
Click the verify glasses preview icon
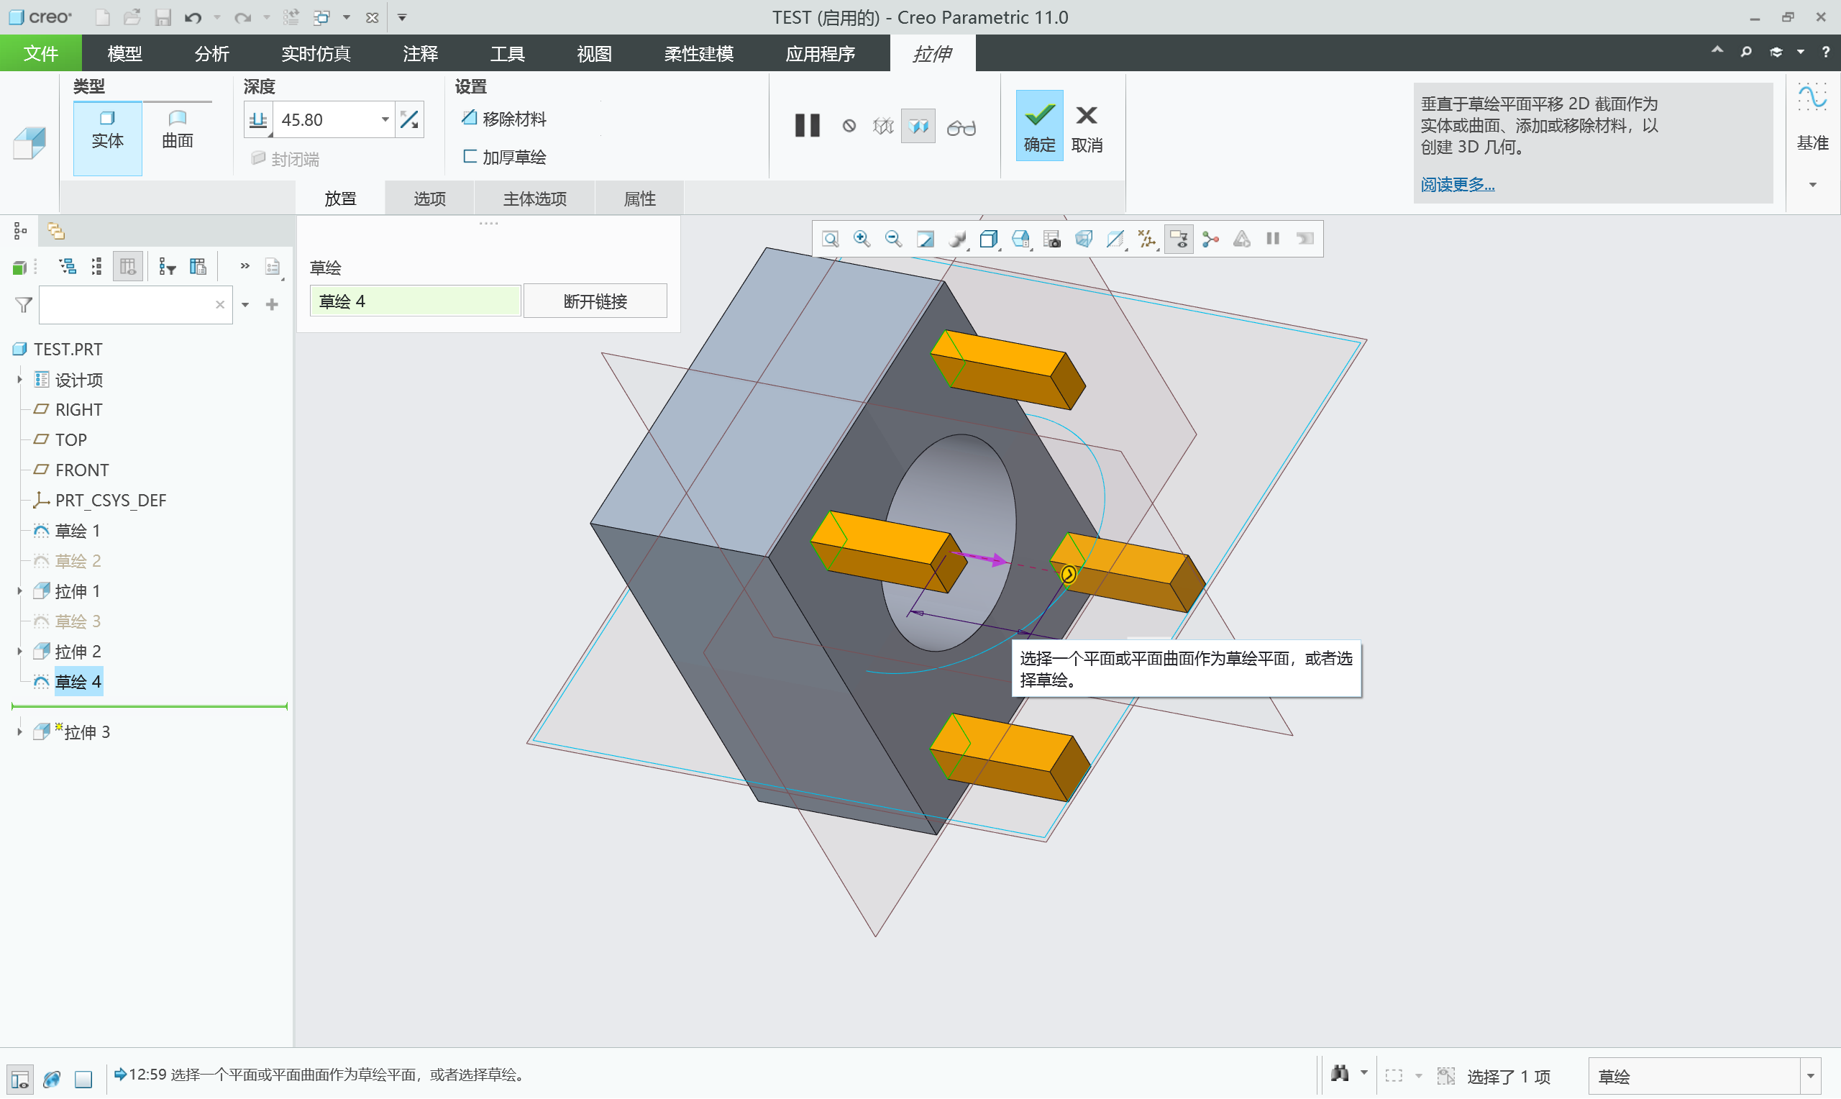point(961,127)
